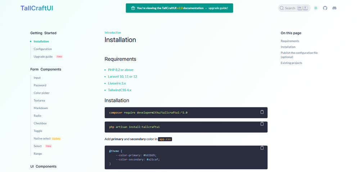Copy the php artisan install command

(262, 124)
